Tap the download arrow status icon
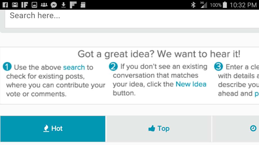The image size is (259, 145). click(64, 5)
